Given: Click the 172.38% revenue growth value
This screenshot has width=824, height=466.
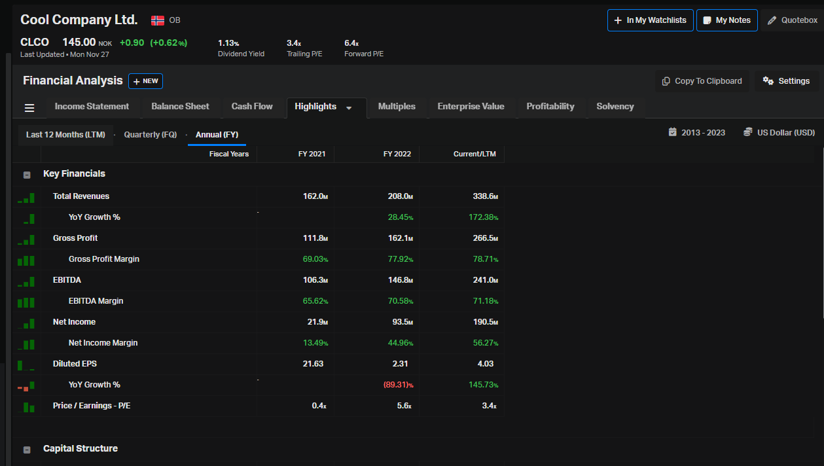Looking at the screenshot, I should (484, 217).
